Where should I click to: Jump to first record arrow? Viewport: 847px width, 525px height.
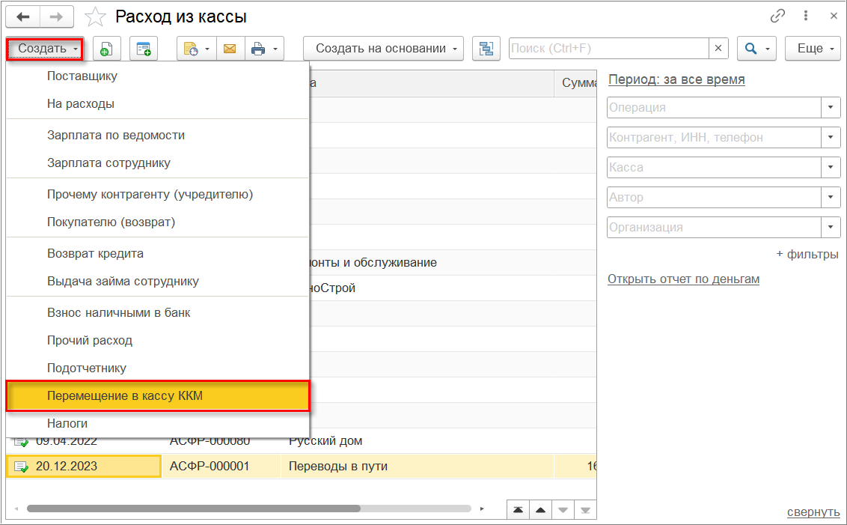coord(518,510)
